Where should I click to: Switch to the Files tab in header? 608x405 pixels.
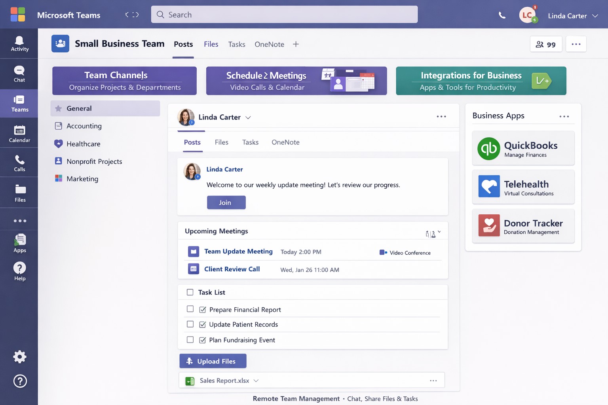tap(211, 44)
